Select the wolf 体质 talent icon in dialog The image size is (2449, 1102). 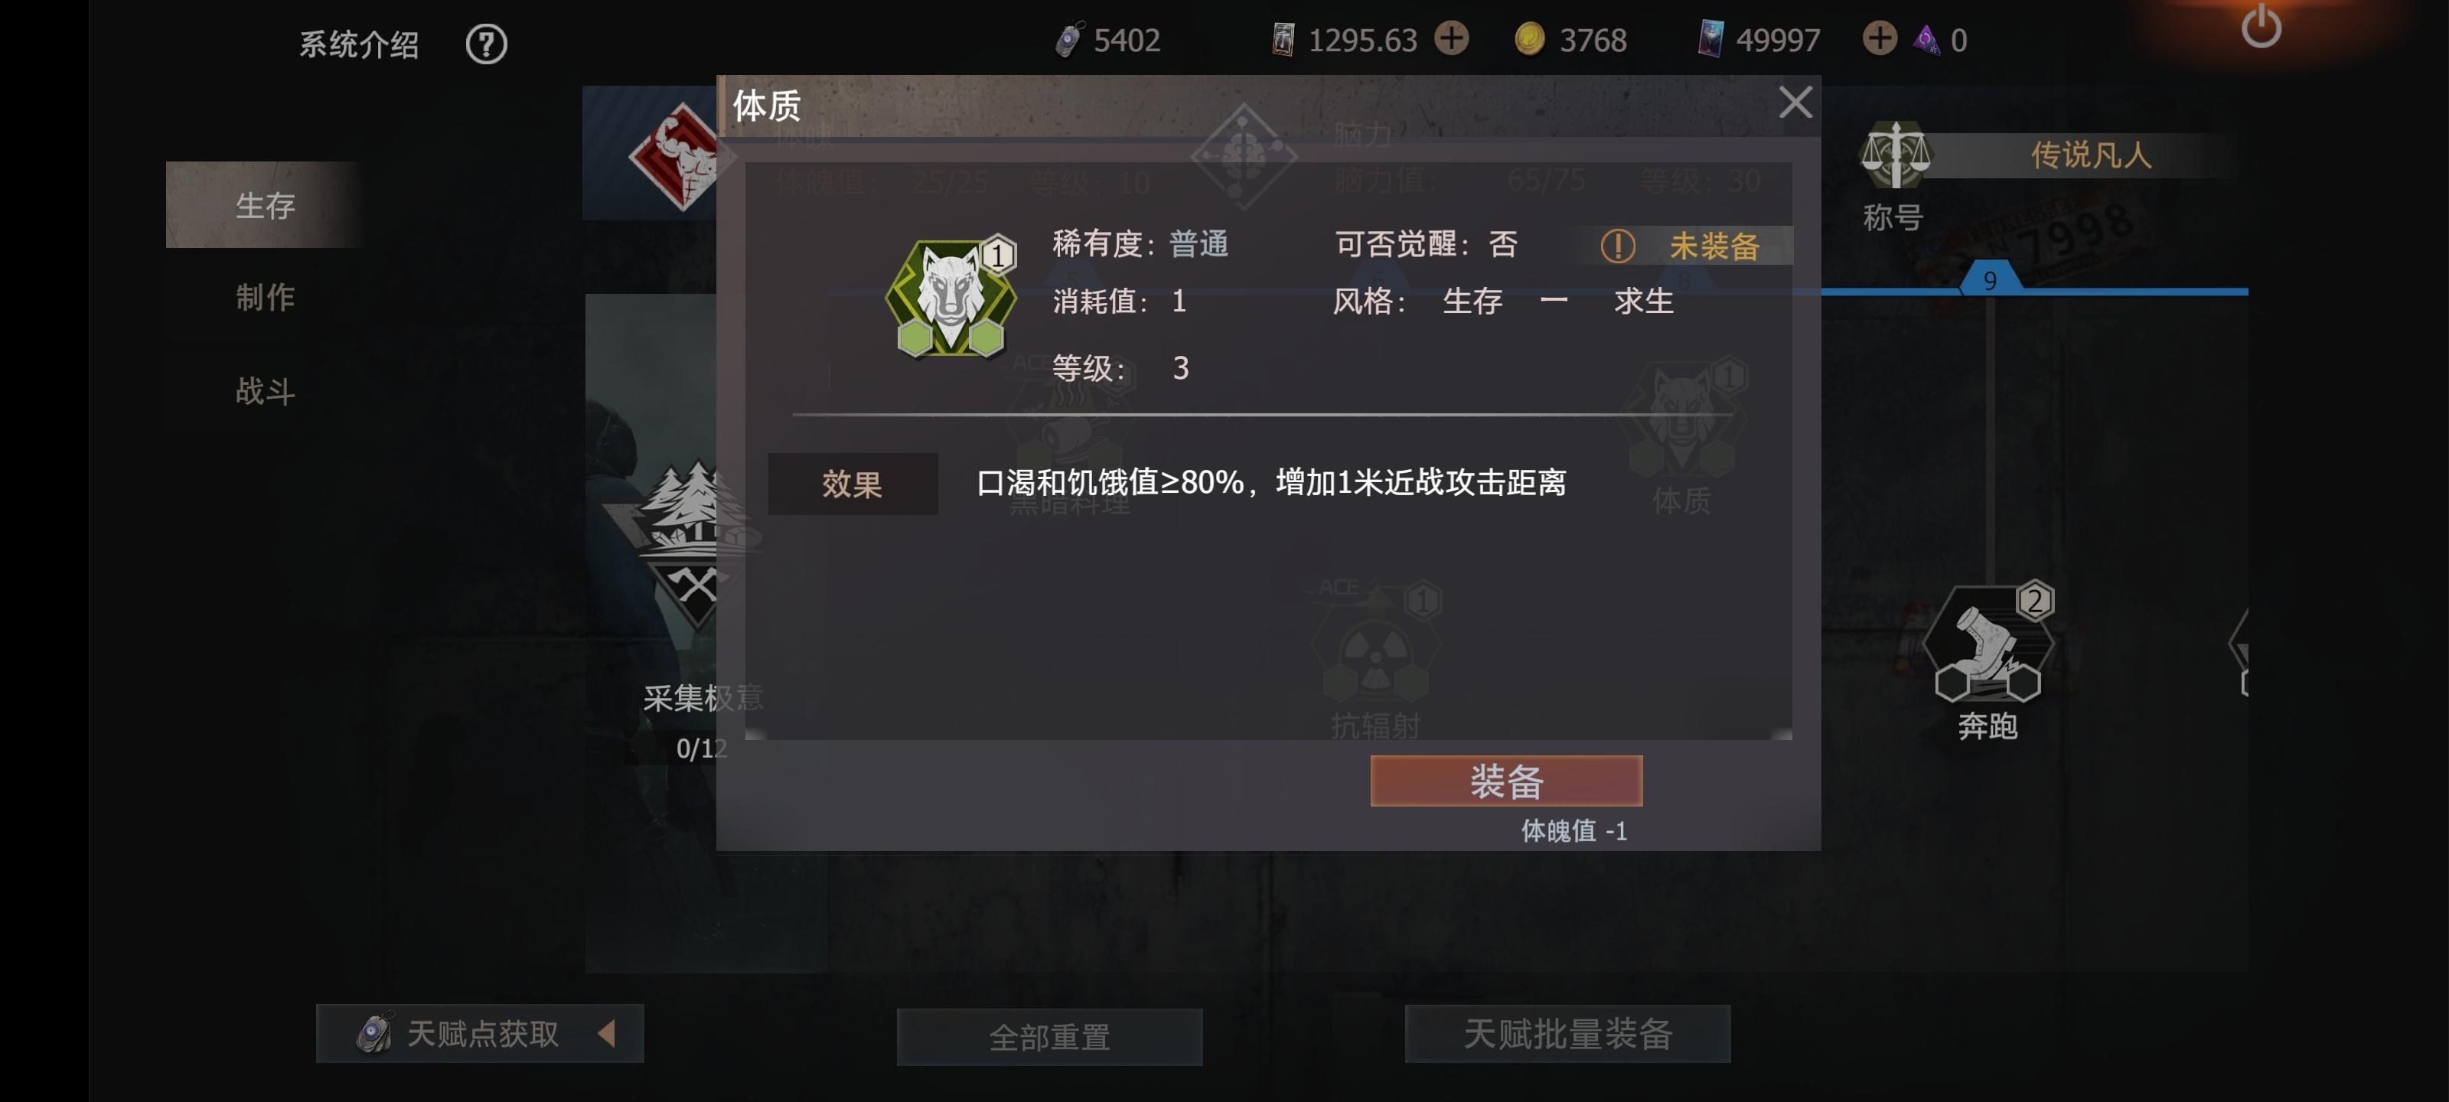(950, 297)
